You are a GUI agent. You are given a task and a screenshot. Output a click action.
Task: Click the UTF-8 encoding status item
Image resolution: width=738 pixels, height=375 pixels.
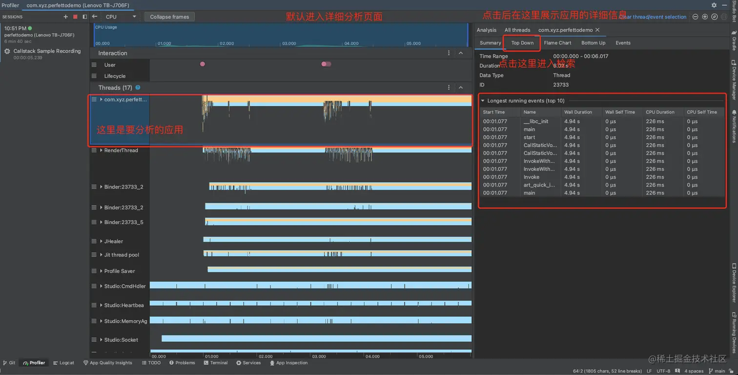pyautogui.click(x=663, y=371)
